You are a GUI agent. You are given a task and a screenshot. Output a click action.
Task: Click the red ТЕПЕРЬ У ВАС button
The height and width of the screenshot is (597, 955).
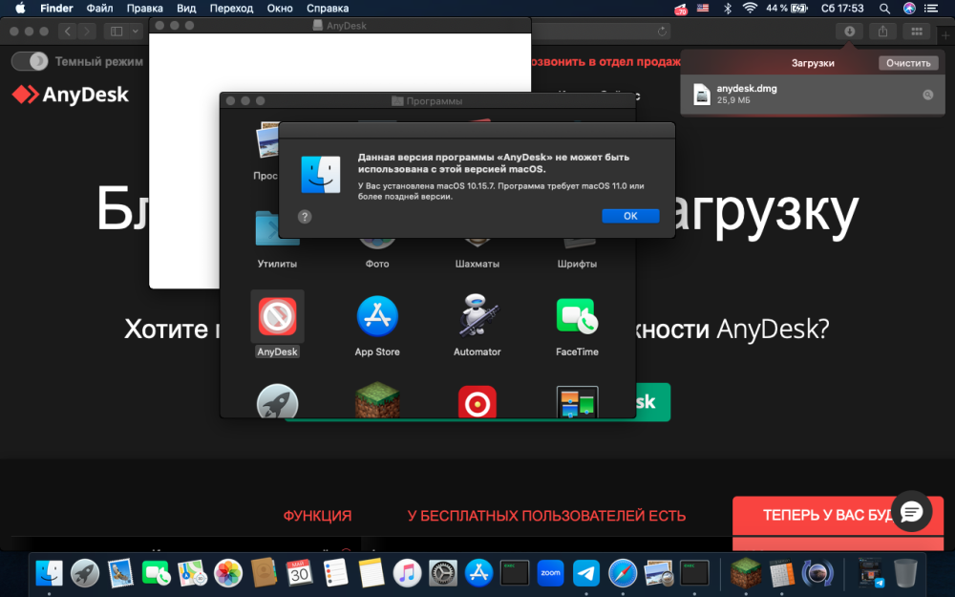click(838, 516)
